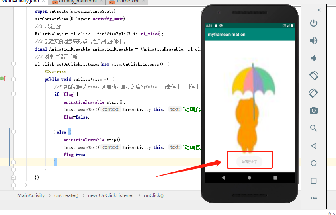Click the '//1.绑定控件' comment line
The image size is (336, 215).
(x=49, y=26)
